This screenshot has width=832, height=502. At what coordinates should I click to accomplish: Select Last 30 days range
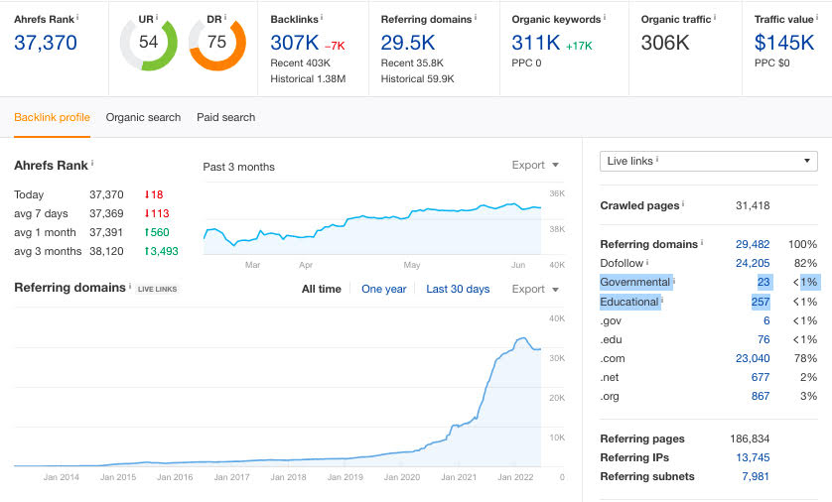pos(458,289)
